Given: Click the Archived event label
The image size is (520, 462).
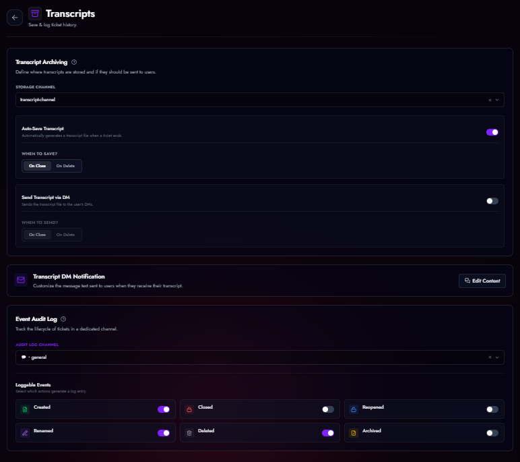Looking at the screenshot, I should tap(371, 431).
